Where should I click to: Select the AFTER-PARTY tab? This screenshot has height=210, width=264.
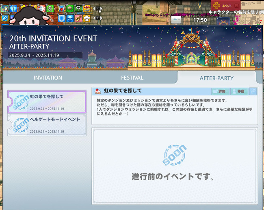[216, 78]
